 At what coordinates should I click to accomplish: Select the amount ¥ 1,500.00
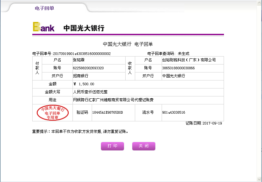[x=84, y=84]
